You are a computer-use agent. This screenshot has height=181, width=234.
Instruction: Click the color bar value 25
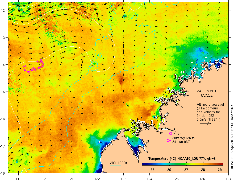point(152,170)
